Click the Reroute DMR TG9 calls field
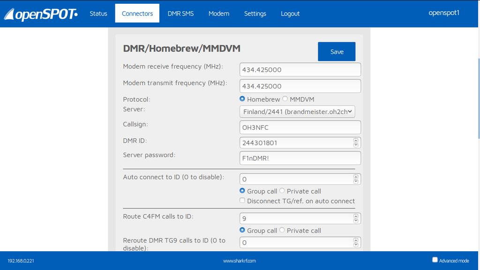This screenshot has width=480, height=270. click(300, 242)
